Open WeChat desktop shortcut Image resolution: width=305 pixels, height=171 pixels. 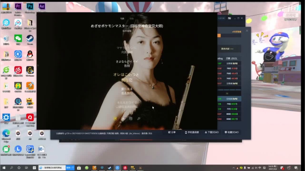(x=18, y=39)
